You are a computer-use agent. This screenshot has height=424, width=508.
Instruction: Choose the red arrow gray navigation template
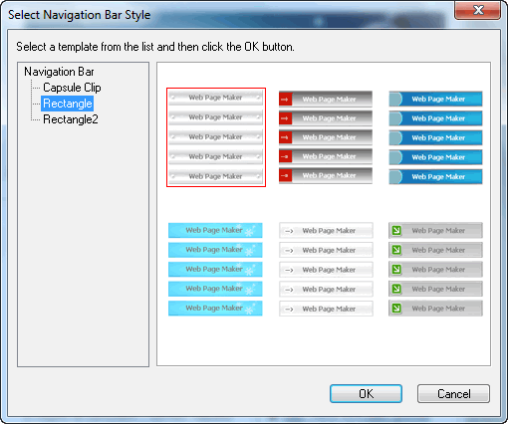[326, 137]
